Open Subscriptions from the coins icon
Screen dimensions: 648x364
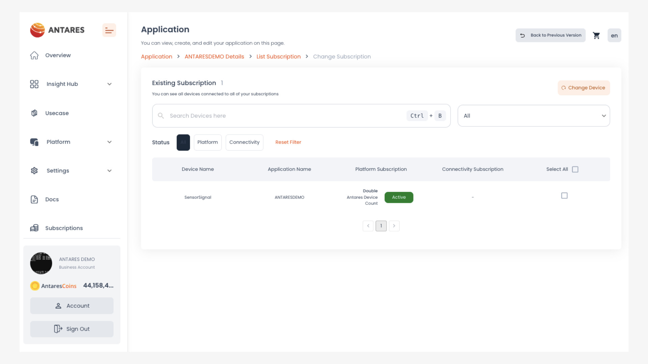34,228
